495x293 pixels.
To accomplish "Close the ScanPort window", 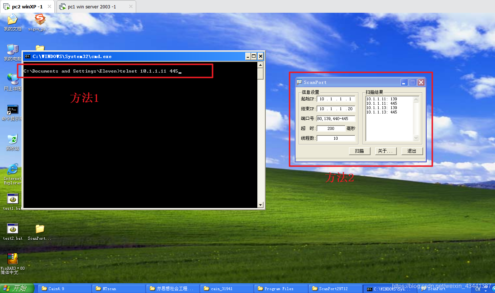I will (421, 82).
